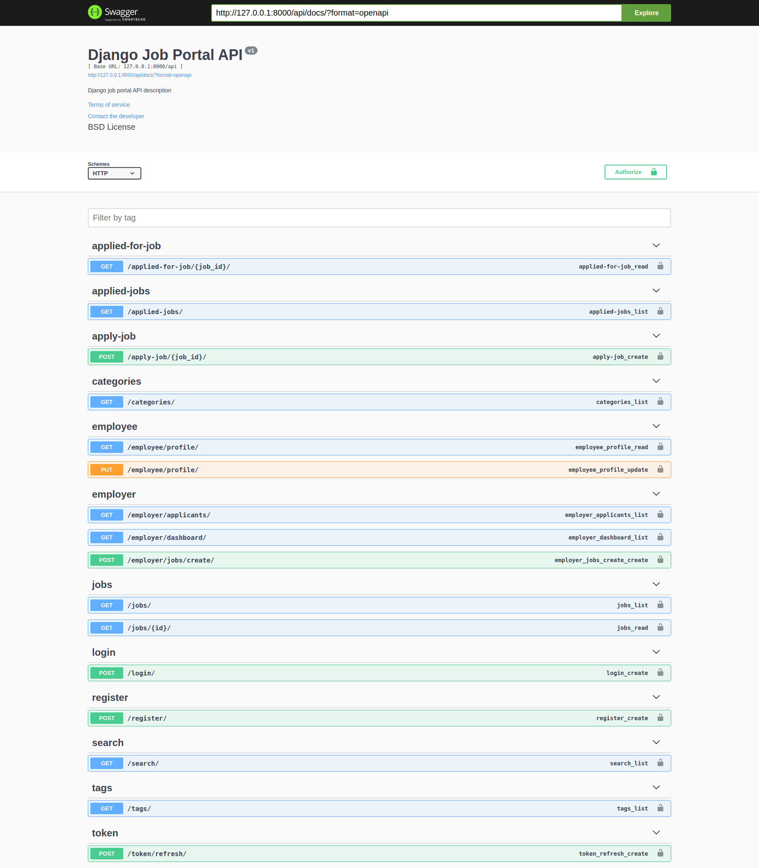Click lock icon on employee_profile_read row

[x=660, y=447]
